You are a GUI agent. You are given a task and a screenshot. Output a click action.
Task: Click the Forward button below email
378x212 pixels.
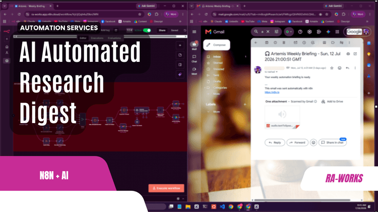click(x=297, y=143)
